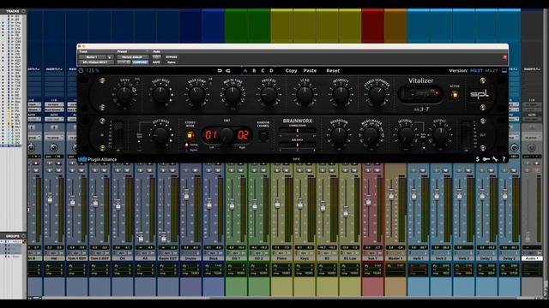549x308 pixels.
Task: Click the SPL logo badge
Action: pos(480,94)
